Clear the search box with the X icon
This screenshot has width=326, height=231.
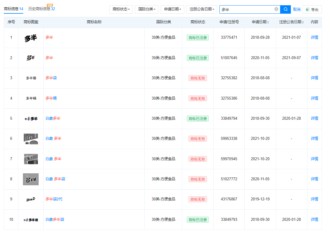coord(276,9)
